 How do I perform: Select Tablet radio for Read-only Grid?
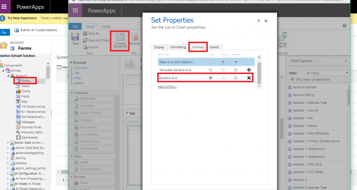tap(236, 62)
